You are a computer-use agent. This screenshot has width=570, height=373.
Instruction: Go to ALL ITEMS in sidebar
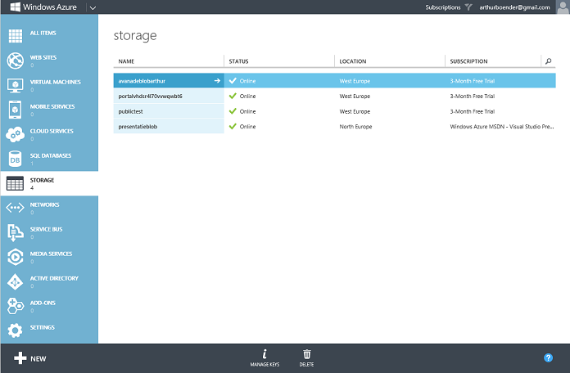[43, 33]
